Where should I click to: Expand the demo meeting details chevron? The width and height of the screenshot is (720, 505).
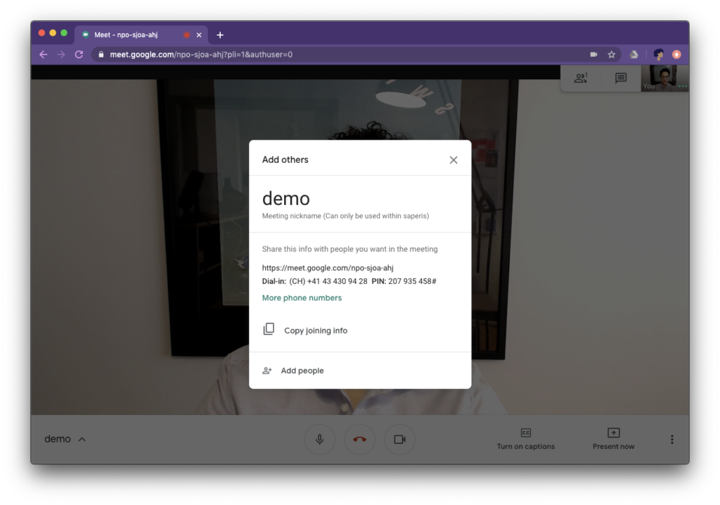(82, 438)
